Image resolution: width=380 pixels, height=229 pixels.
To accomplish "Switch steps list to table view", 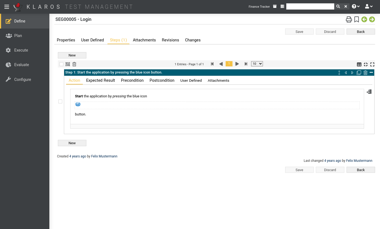I will tap(359, 64).
